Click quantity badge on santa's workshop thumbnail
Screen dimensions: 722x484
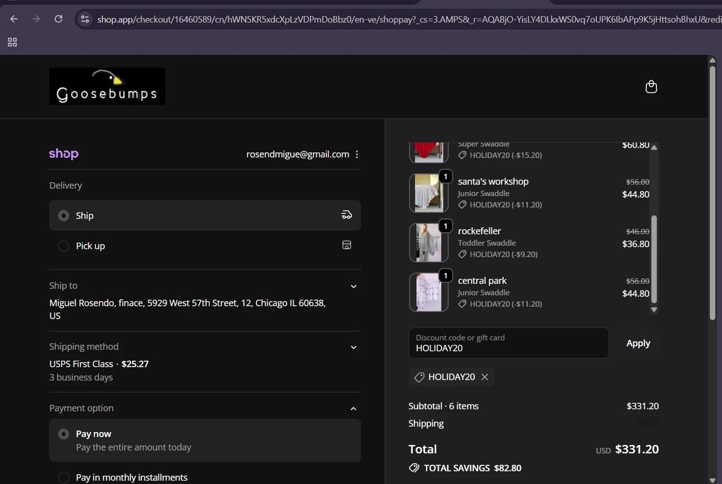[x=446, y=177]
